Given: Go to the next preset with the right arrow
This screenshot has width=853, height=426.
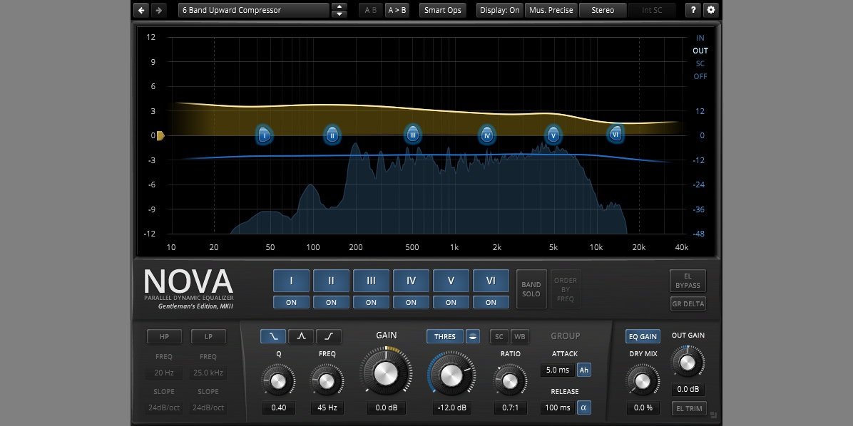Looking at the screenshot, I should [158, 10].
